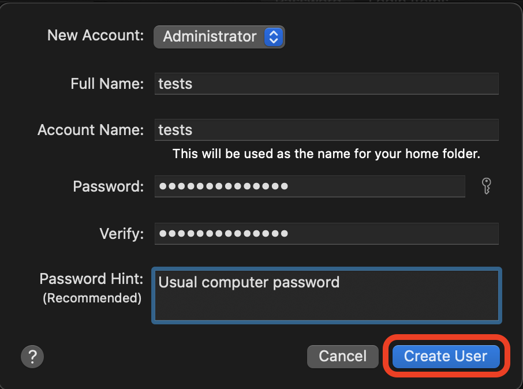
Task: Click the "Verify:" label text
Action: tap(121, 234)
